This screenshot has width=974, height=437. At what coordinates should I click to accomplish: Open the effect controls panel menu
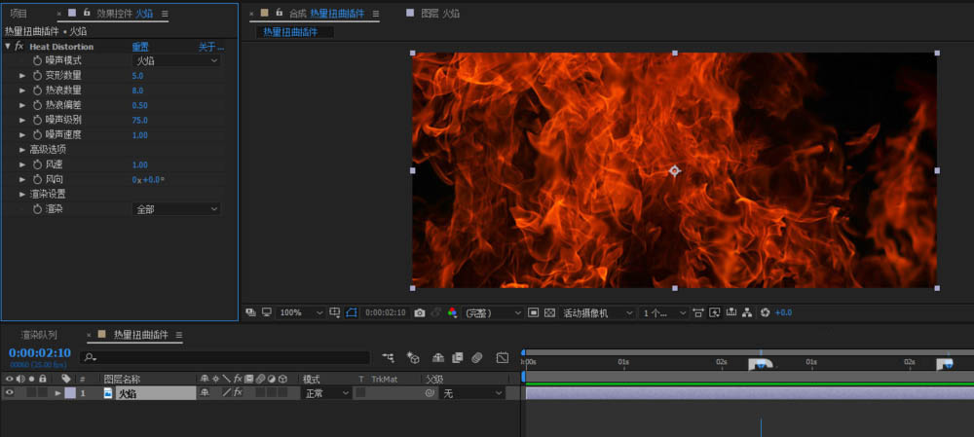[x=166, y=13]
